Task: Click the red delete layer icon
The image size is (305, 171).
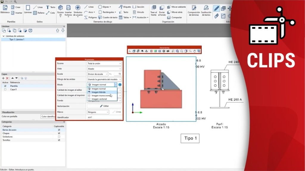Action: 7,78
